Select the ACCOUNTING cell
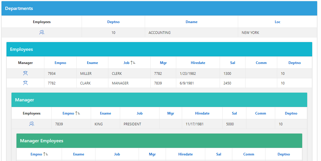This screenshot has height=161, width=321. 191,32
